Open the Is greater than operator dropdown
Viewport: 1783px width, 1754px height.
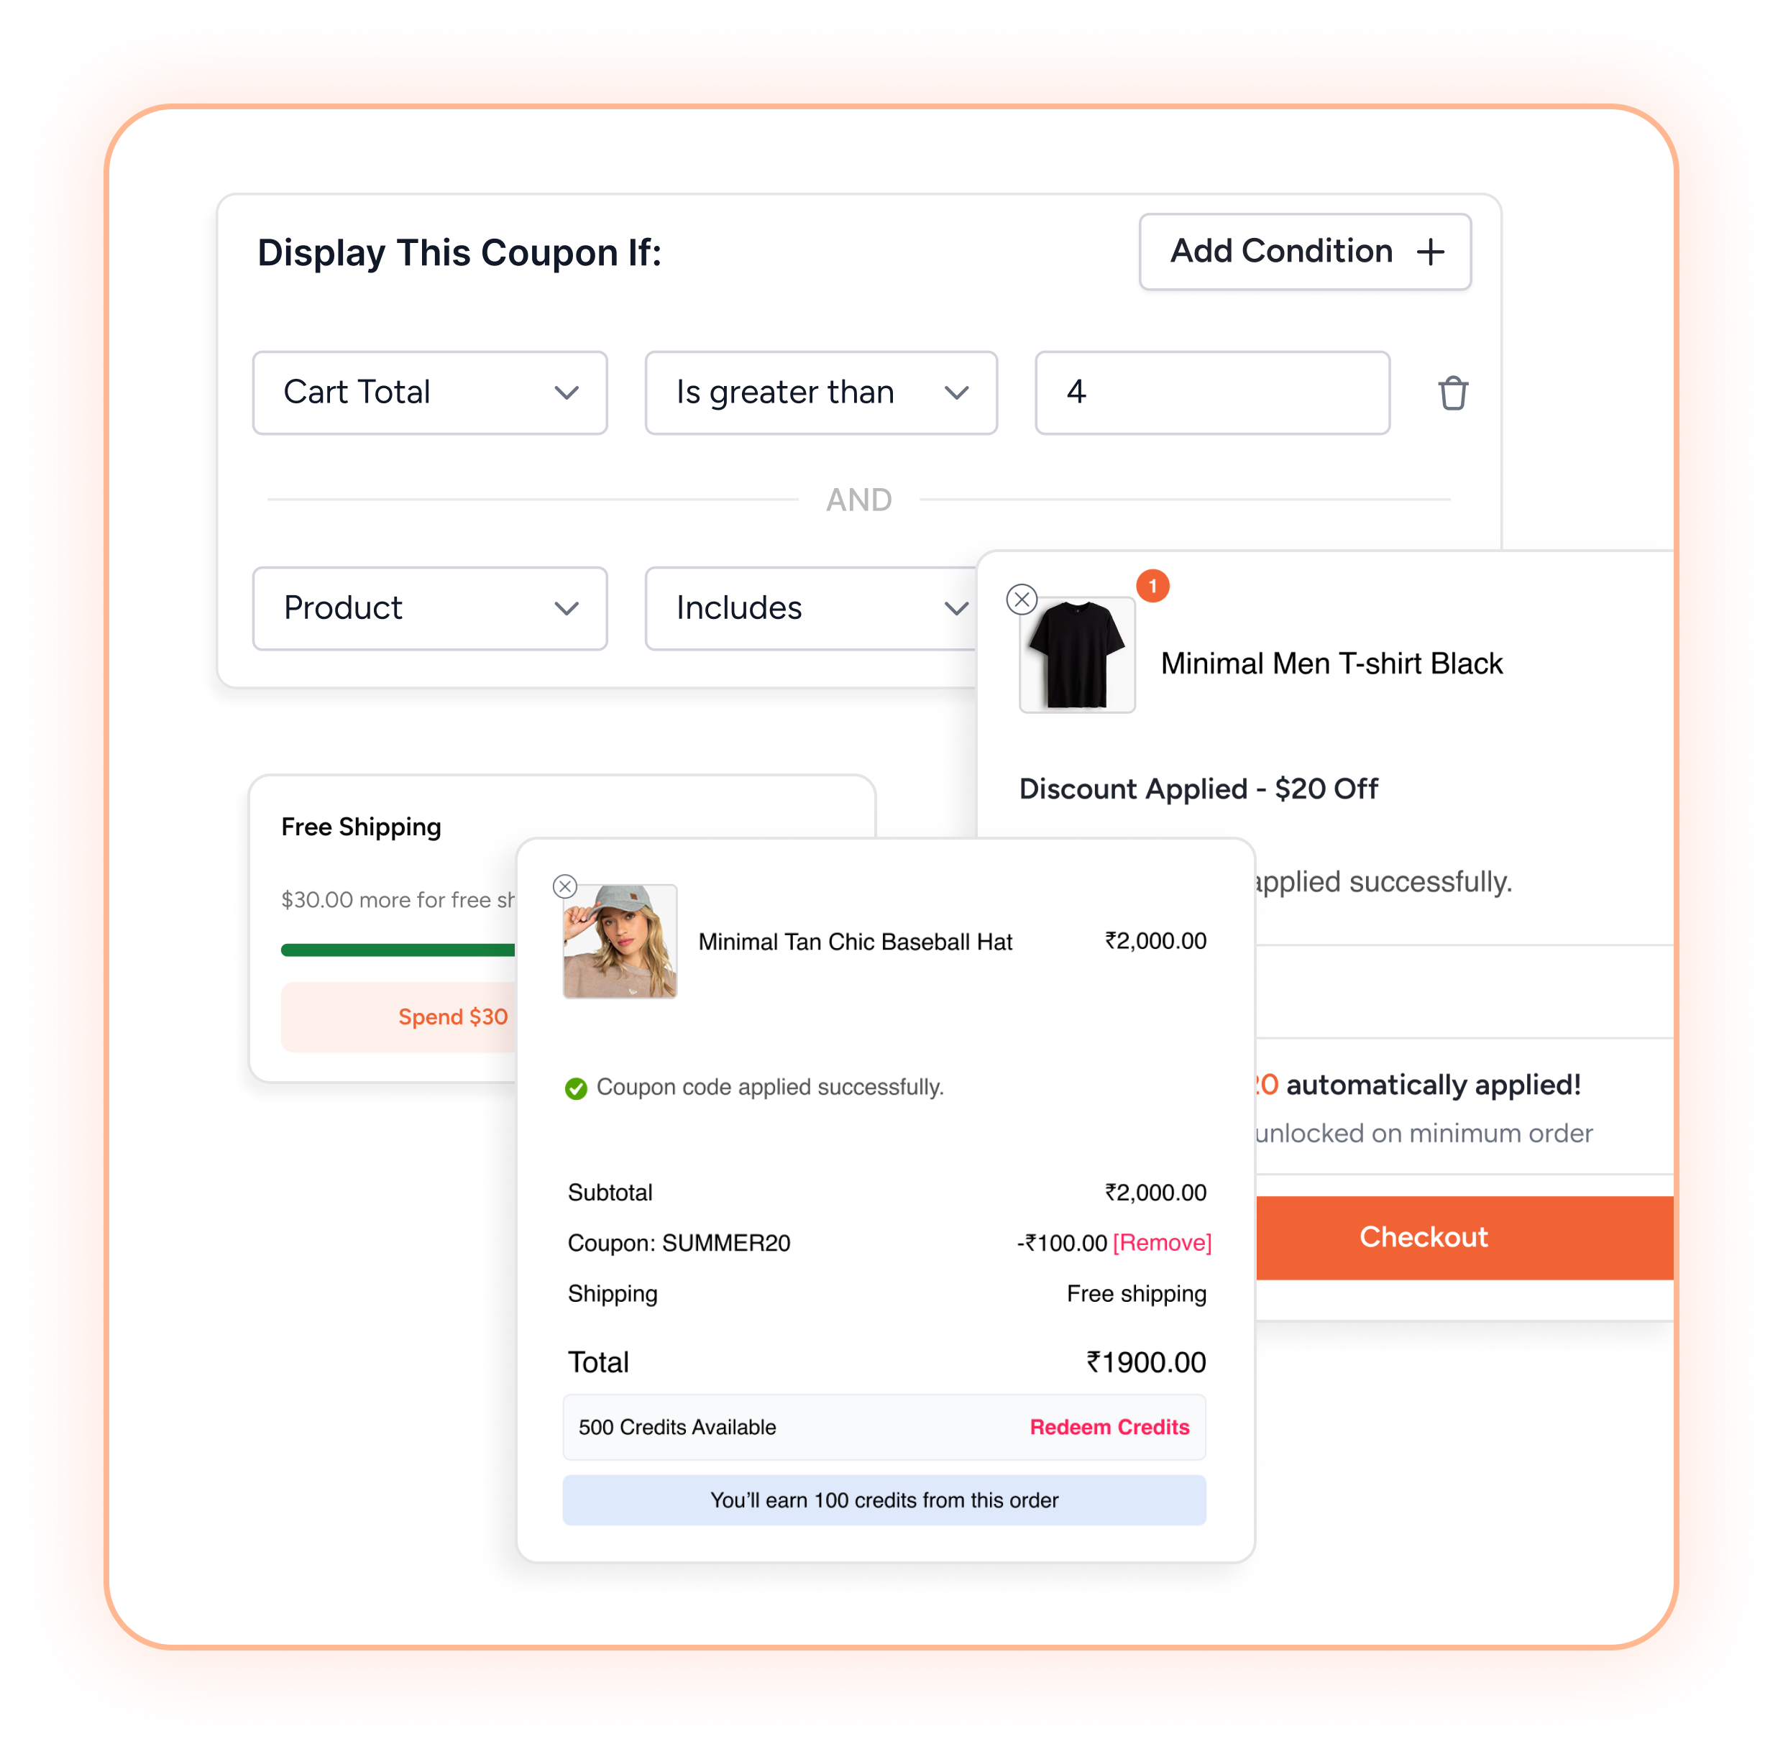[x=820, y=392]
